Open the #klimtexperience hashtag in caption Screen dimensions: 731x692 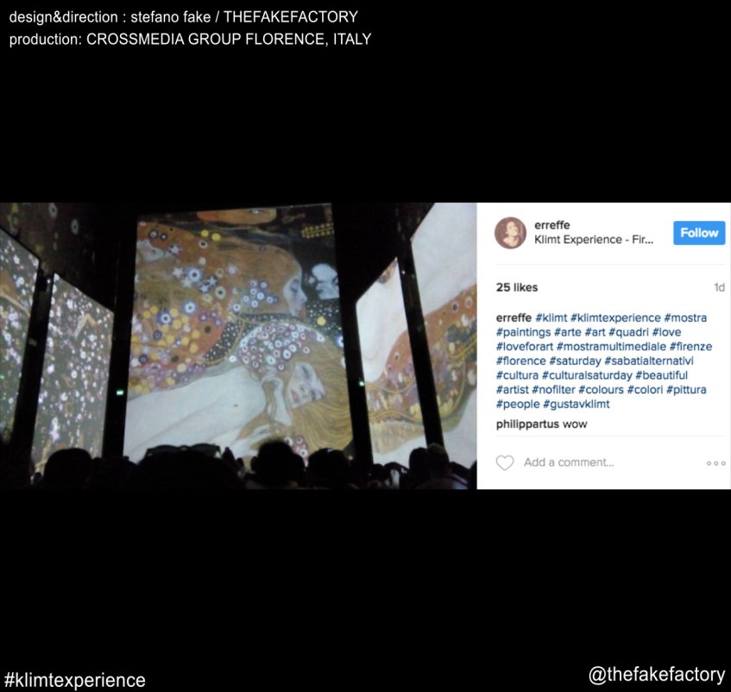point(615,318)
